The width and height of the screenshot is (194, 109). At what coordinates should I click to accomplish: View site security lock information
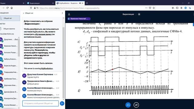coord(35,8)
